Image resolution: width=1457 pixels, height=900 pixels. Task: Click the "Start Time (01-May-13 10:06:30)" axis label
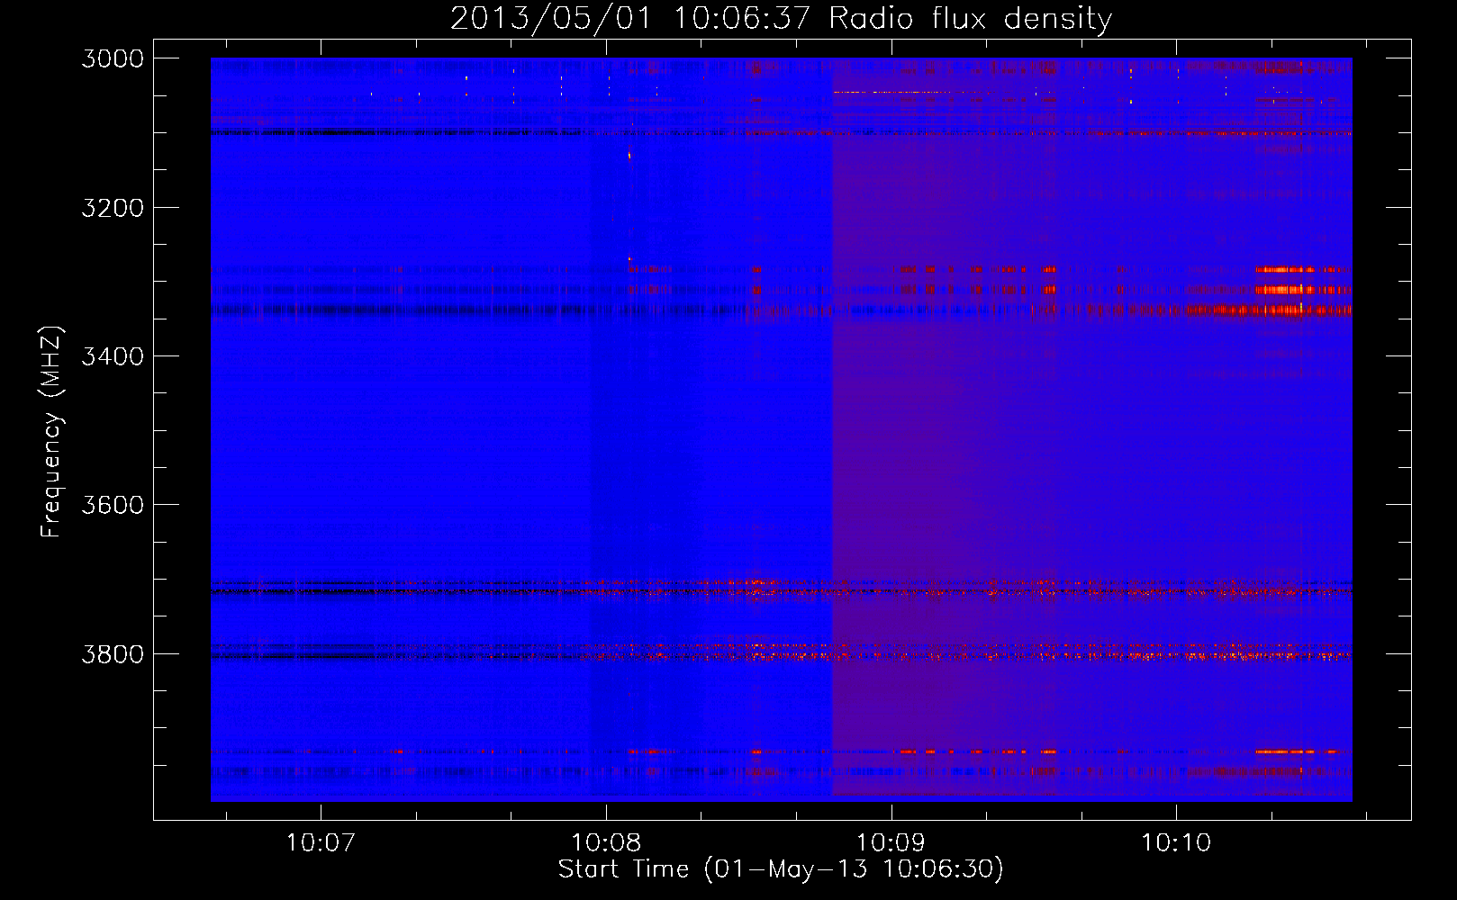point(781,869)
